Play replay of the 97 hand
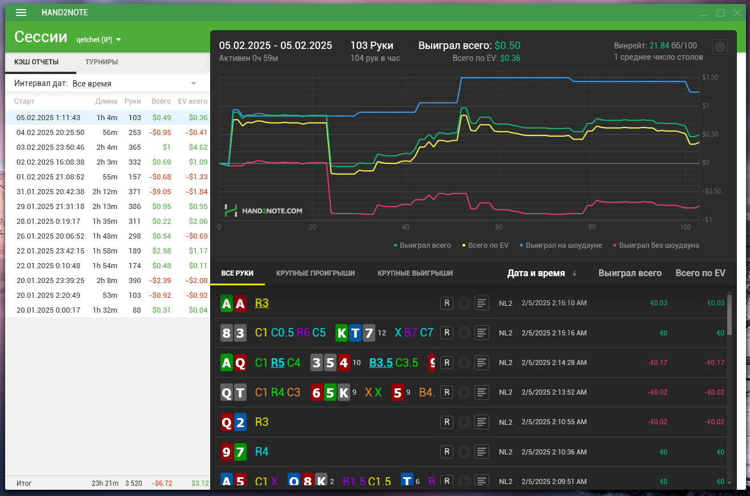The height and width of the screenshot is (496, 750). click(x=464, y=452)
